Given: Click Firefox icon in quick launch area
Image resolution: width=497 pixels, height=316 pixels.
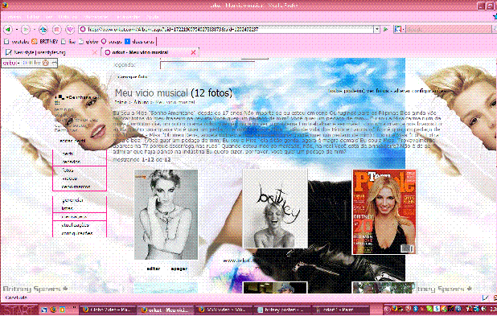Looking at the screenshot, I should tap(53, 310).
